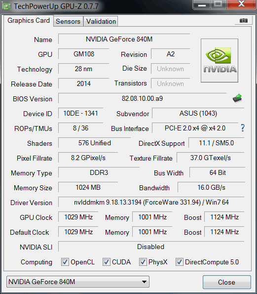The image size is (257, 294).
Task: Click the GPU-Z title bar app icon
Action: [x=7, y=6]
